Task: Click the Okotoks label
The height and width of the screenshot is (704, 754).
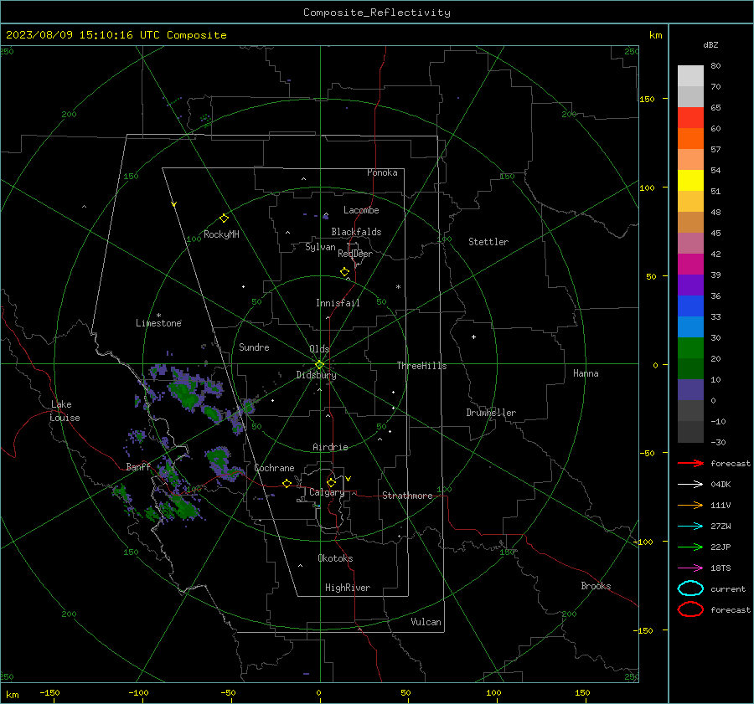Action: click(x=335, y=558)
